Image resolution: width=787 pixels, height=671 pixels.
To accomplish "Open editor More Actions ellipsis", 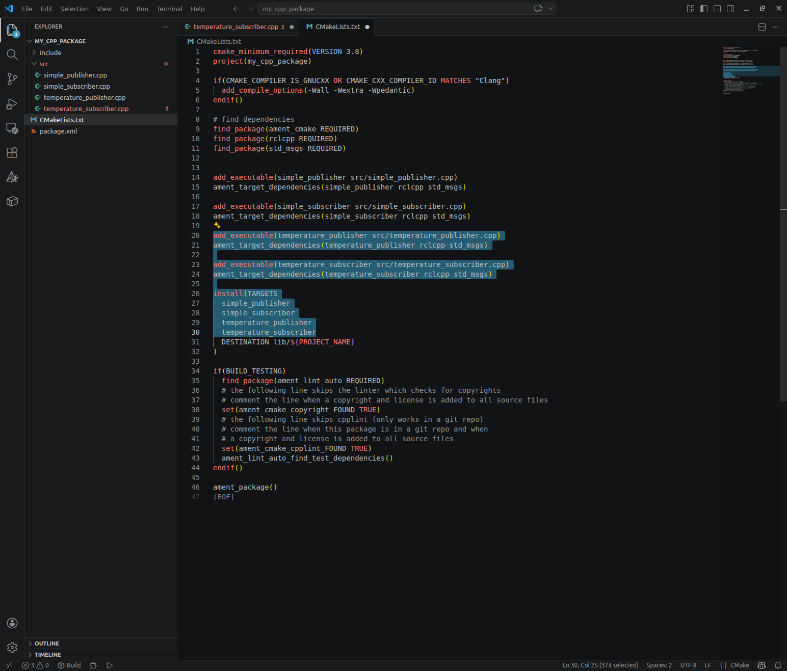I will (775, 27).
